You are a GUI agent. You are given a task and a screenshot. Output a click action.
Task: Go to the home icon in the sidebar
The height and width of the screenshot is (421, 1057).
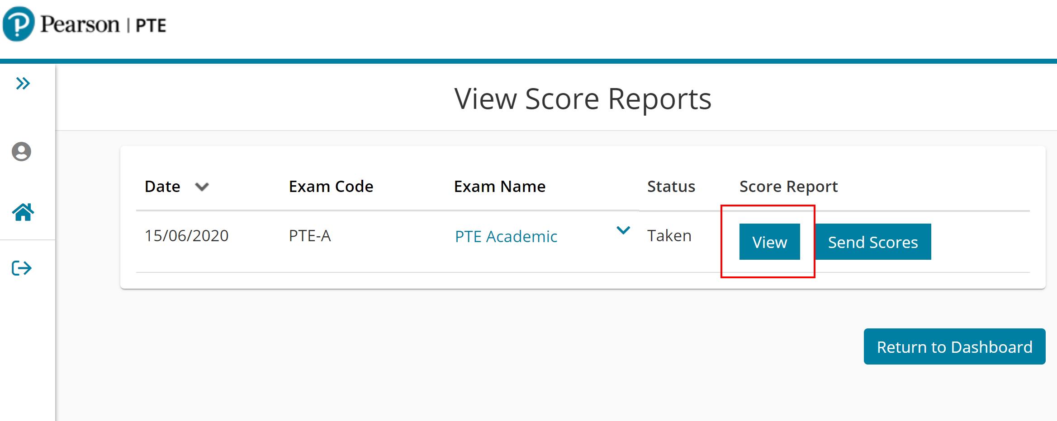tap(23, 212)
